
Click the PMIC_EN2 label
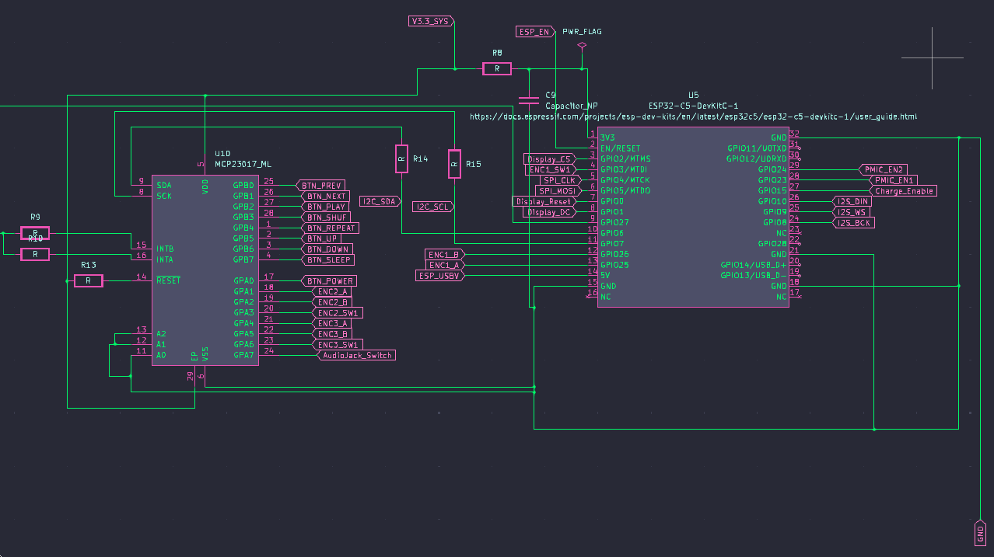click(x=883, y=169)
